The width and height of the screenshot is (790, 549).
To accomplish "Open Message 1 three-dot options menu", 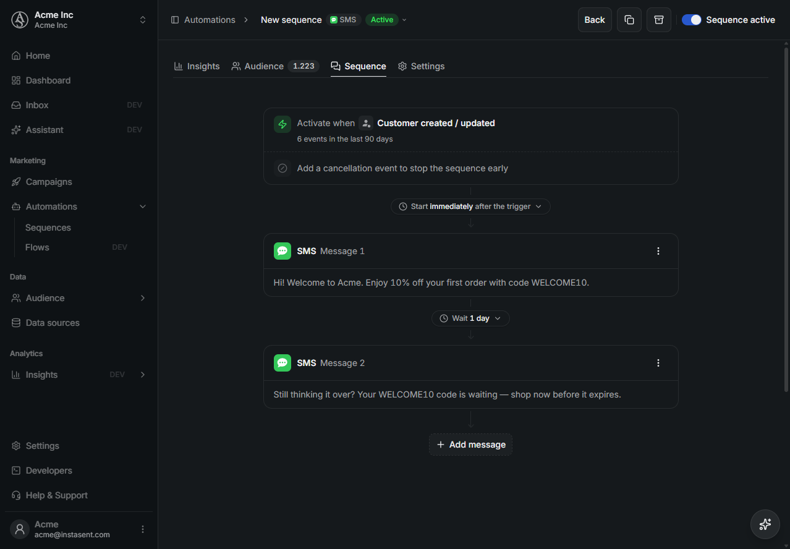I will click(x=658, y=251).
